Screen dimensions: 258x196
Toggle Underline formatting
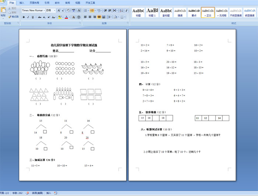pyautogui.click(x=32, y=17)
